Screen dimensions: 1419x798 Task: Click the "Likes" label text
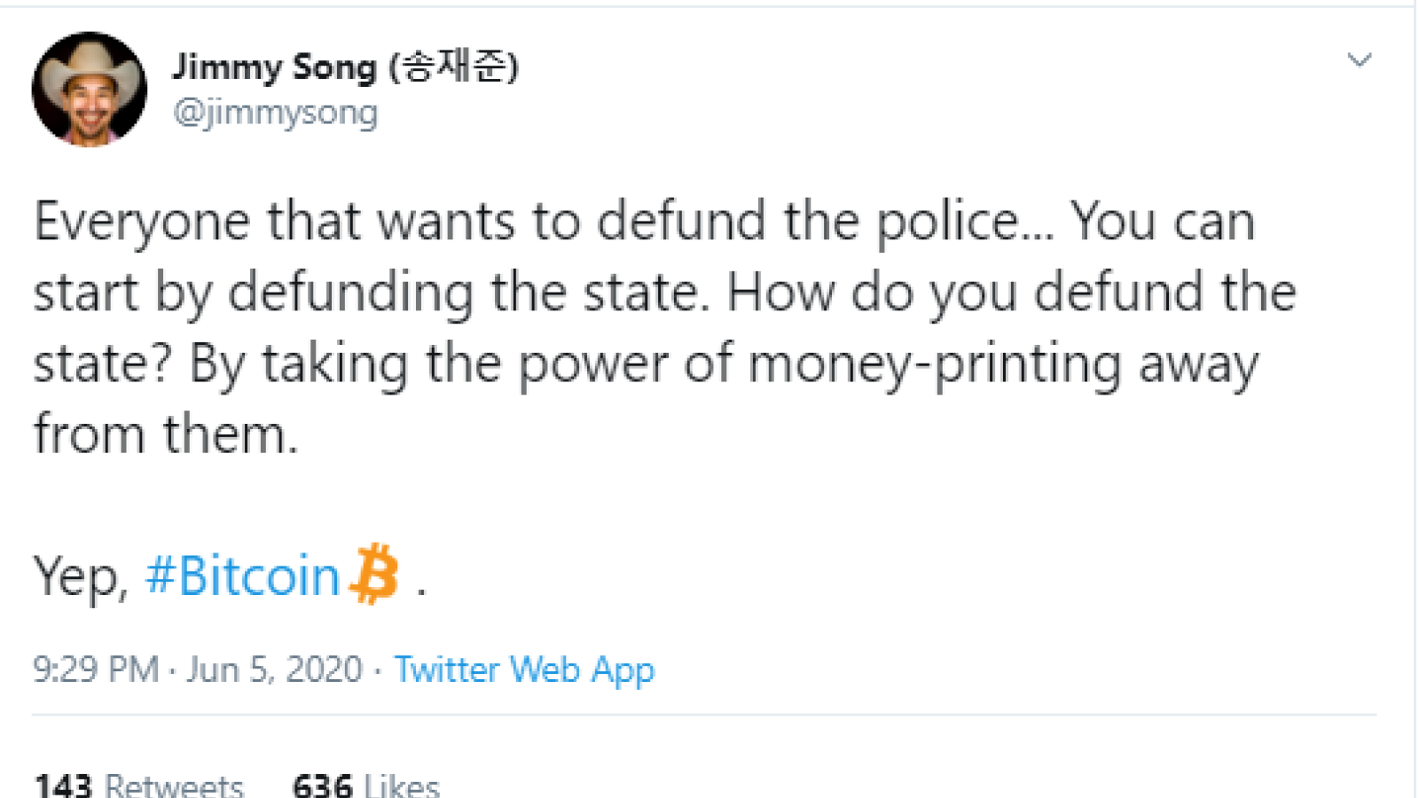[402, 786]
